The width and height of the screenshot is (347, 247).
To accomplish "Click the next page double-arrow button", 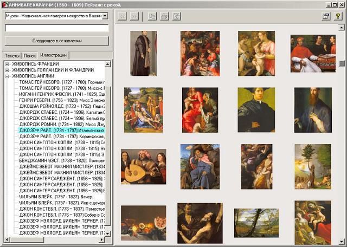I will (x=134, y=16).
